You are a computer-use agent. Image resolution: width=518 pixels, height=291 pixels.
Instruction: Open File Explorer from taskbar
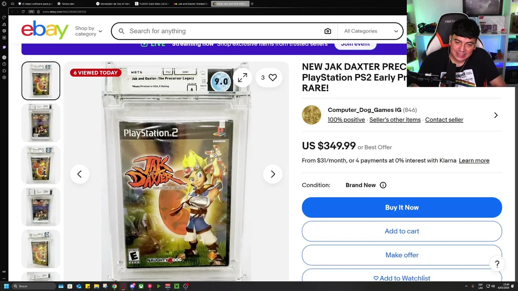pyautogui.click(x=96, y=286)
